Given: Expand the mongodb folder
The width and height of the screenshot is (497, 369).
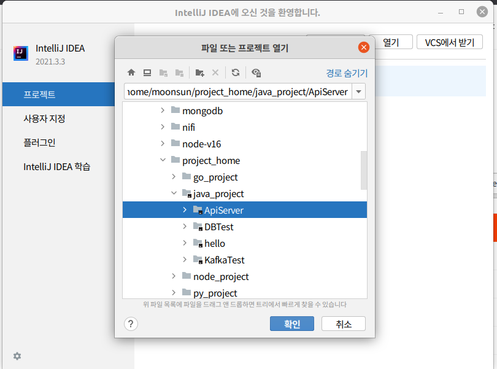Looking at the screenshot, I should point(163,110).
